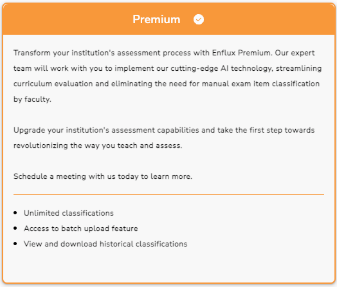
Task: Select the Premium plan heading
Action: pos(156,19)
